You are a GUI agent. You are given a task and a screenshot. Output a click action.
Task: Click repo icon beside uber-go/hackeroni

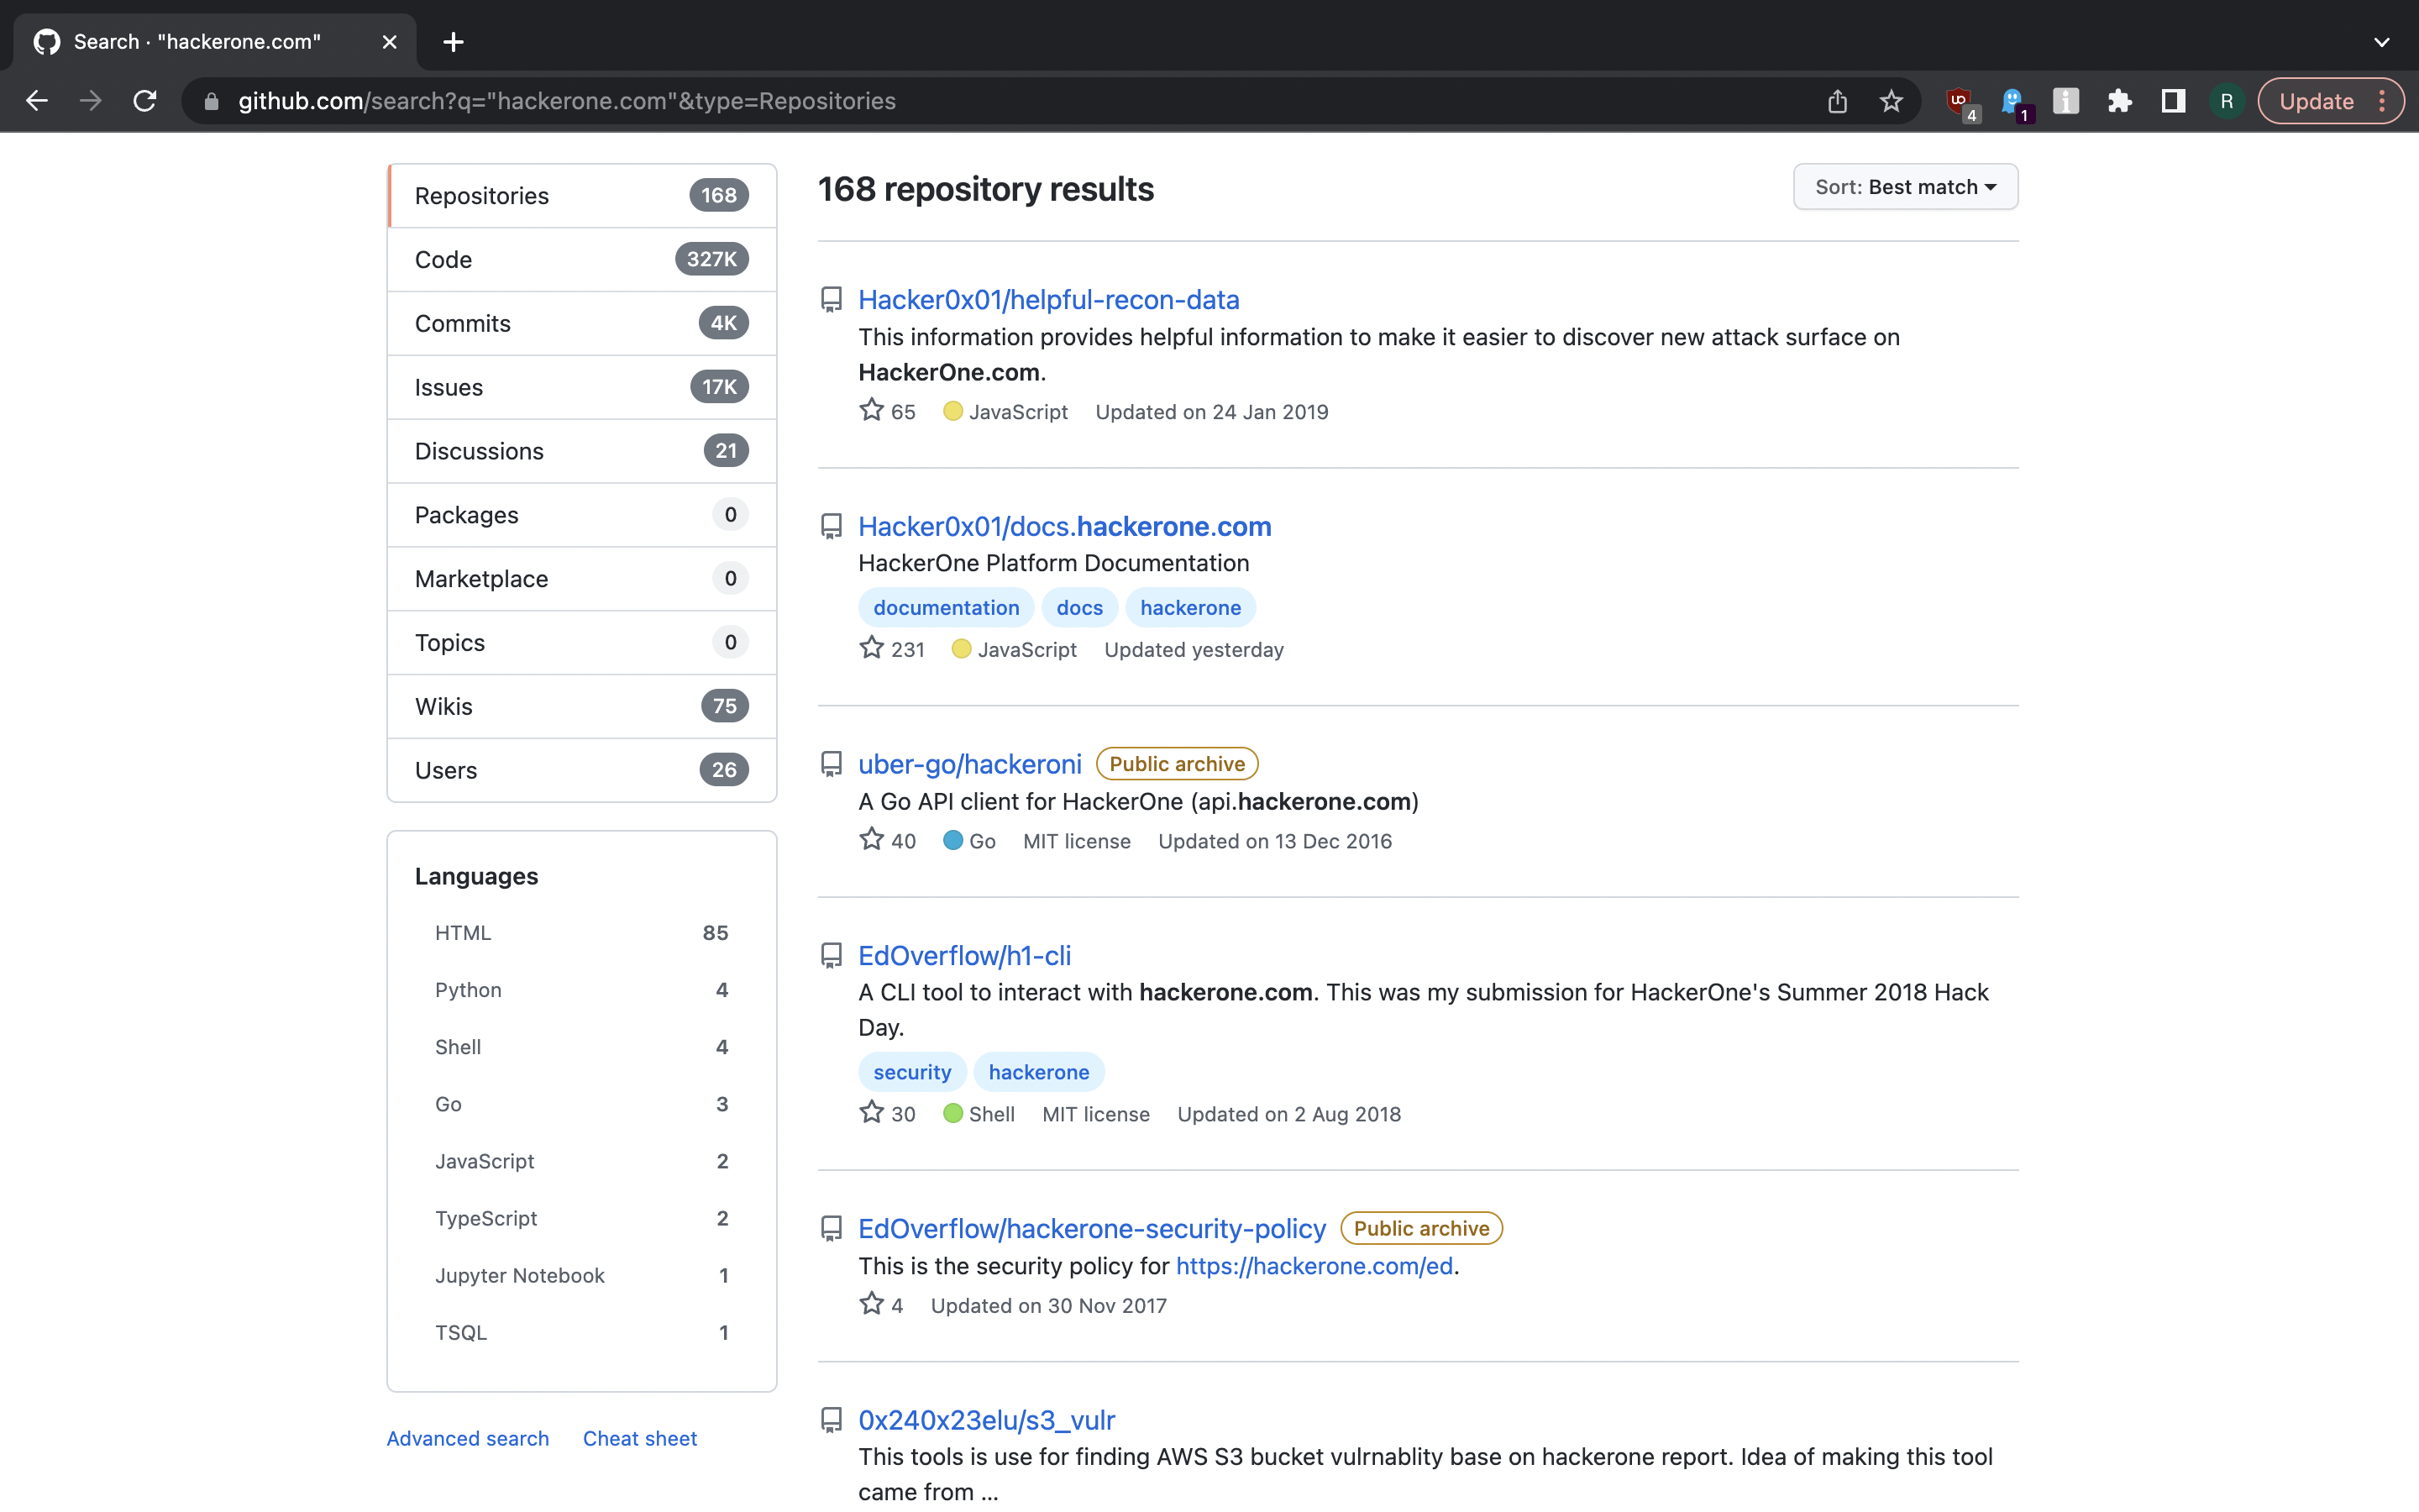(x=831, y=765)
